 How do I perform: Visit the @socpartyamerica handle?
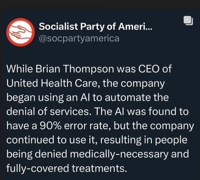79,38
